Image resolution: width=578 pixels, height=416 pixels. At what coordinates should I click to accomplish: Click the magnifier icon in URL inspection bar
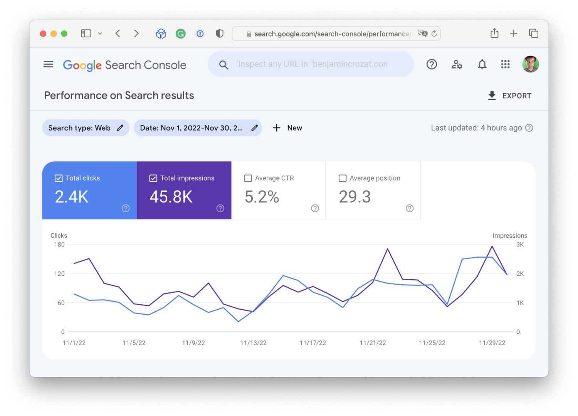coord(223,65)
